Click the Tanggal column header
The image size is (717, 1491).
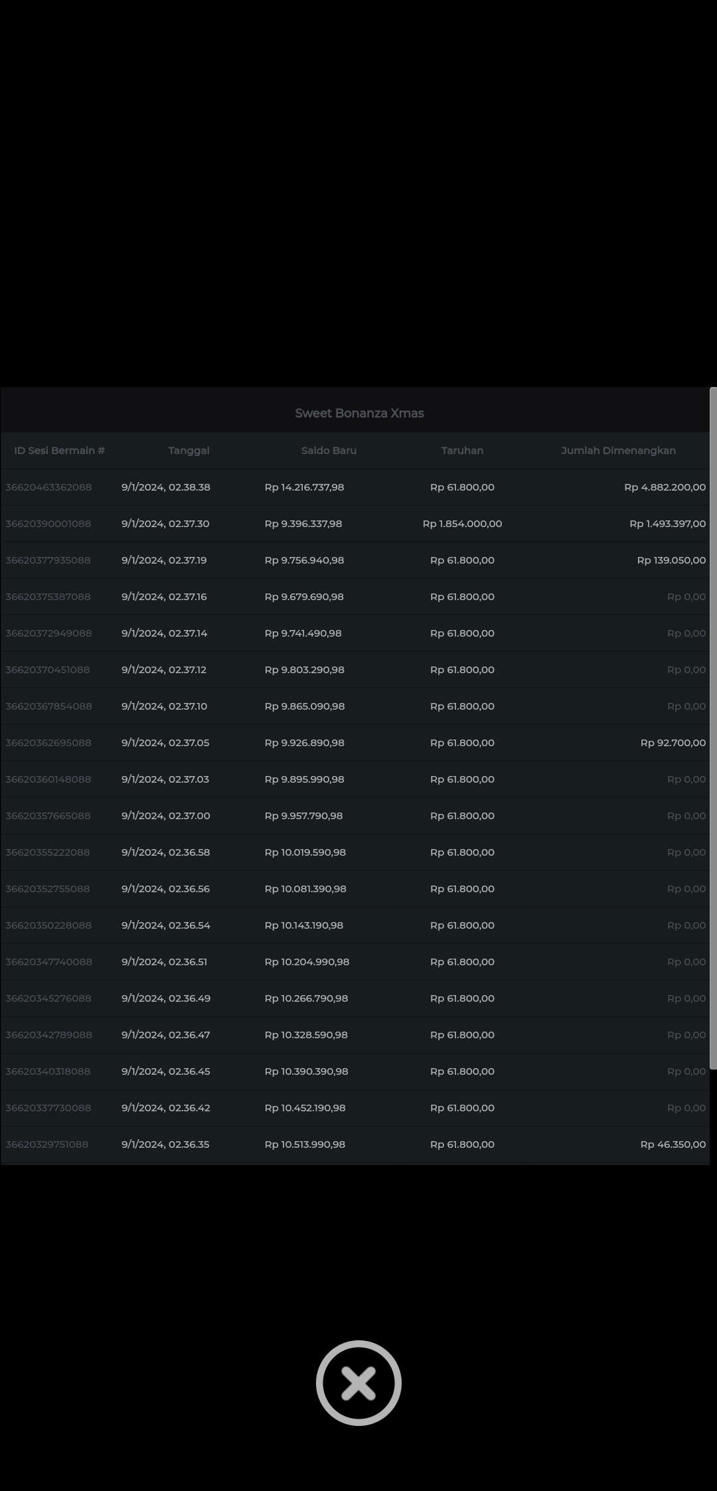pos(189,451)
